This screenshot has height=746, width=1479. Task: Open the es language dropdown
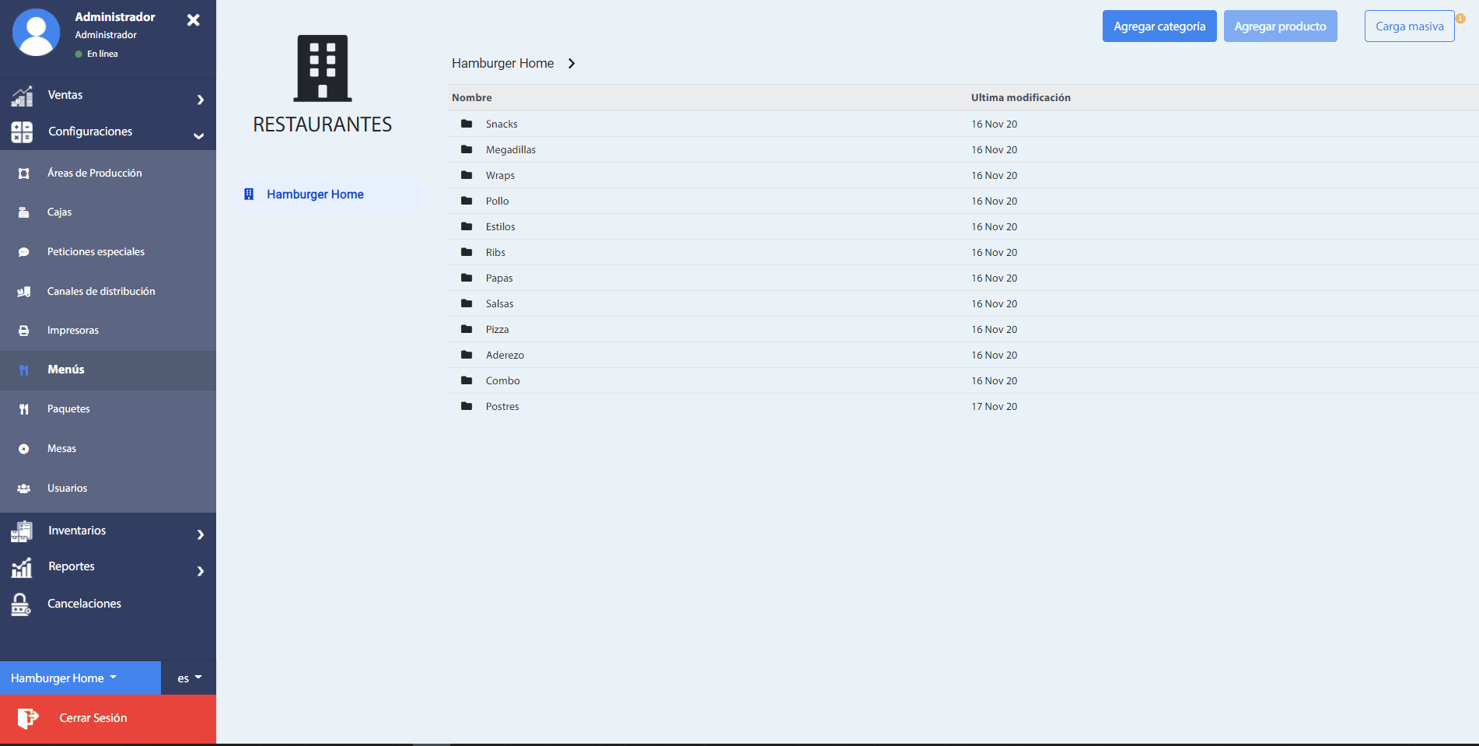(189, 678)
